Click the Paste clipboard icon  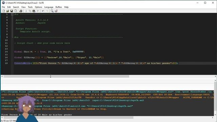tap(34, 11)
